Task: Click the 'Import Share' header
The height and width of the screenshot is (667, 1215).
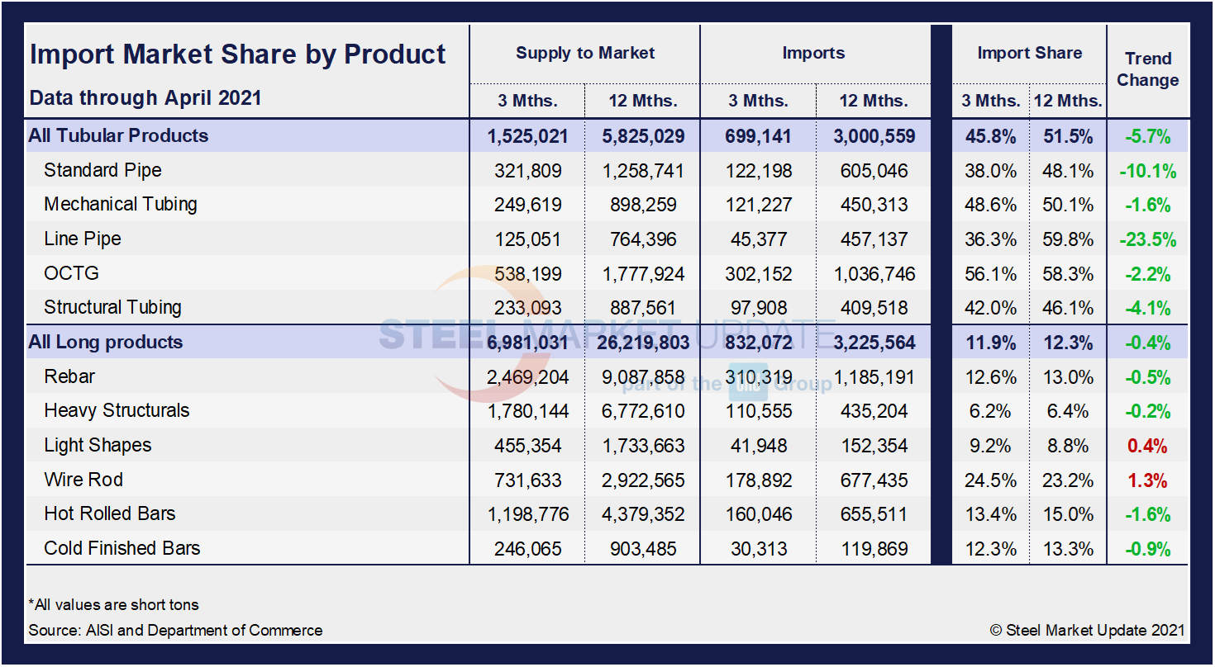Action: pos(1029,53)
